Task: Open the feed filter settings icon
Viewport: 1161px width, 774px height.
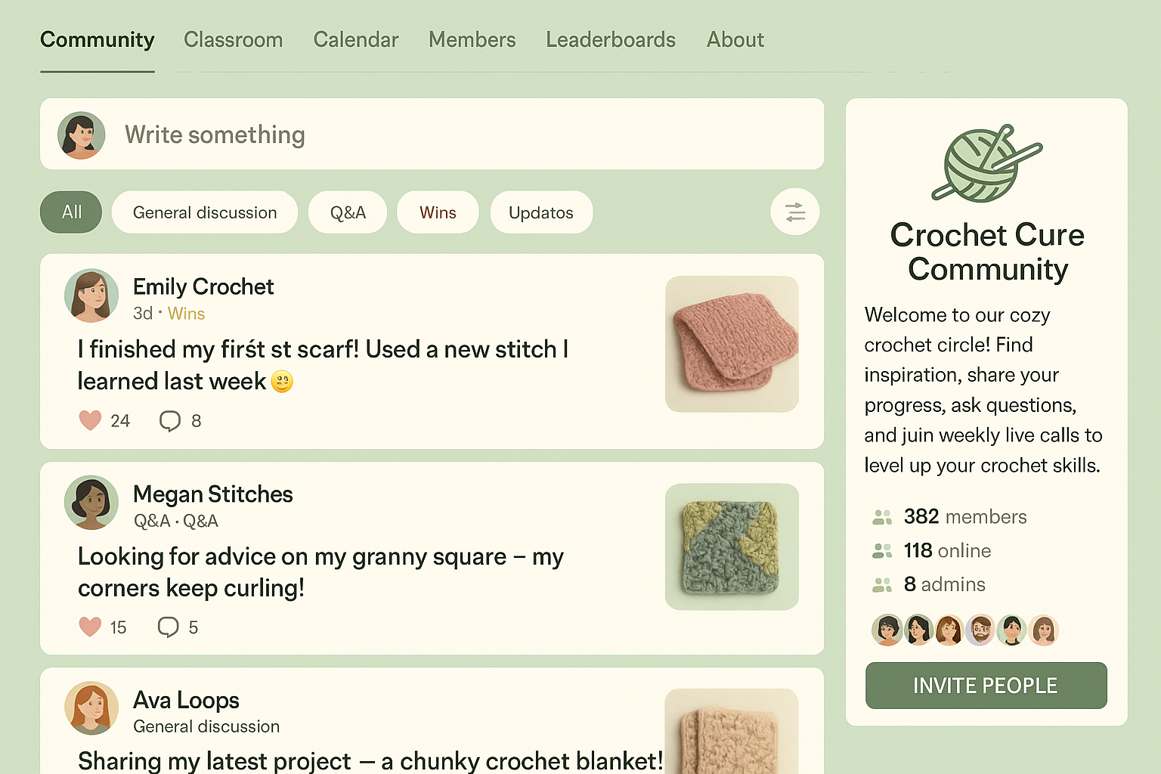Action: coord(795,212)
